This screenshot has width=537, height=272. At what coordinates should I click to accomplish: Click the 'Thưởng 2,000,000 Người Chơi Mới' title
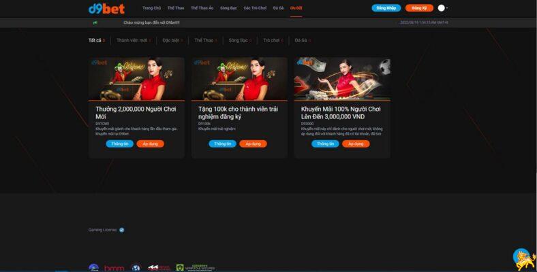click(x=136, y=113)
